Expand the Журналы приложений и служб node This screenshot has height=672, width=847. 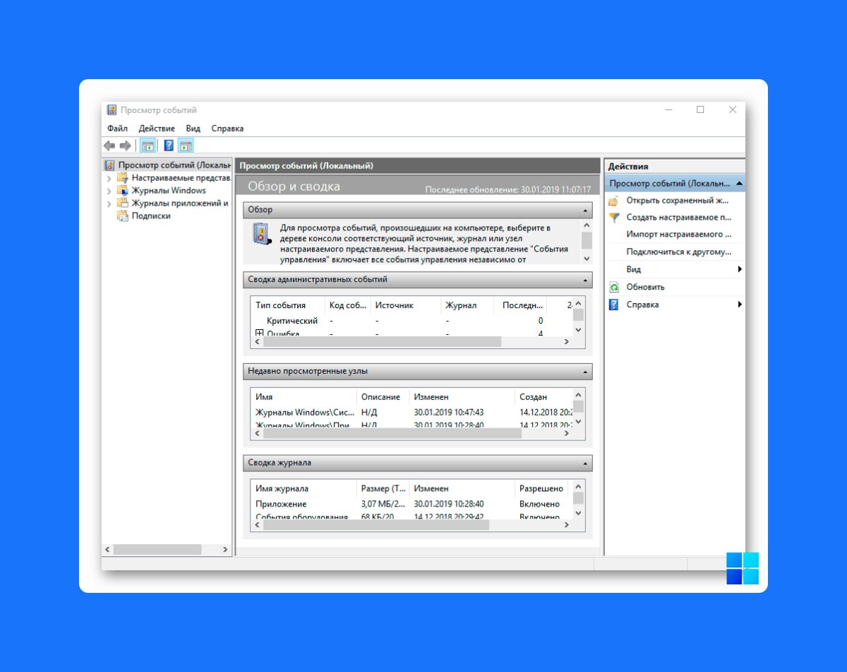pos(109,204)
